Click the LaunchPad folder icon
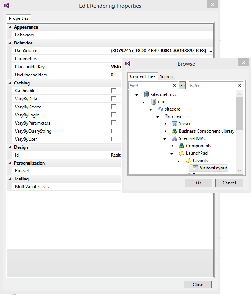This screenshot has width=251, height=295. click(182, 153)
